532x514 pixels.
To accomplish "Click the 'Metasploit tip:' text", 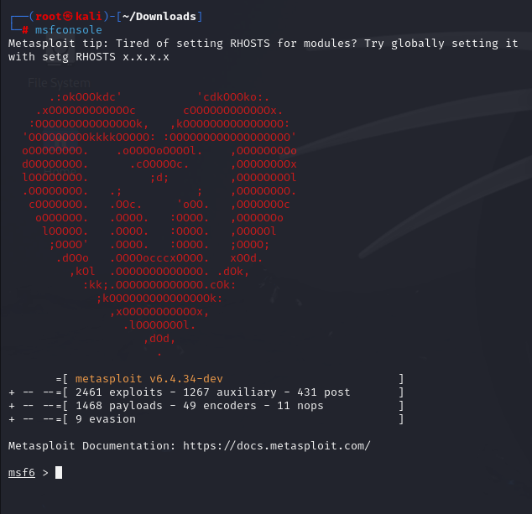I will tap(59, 44).
